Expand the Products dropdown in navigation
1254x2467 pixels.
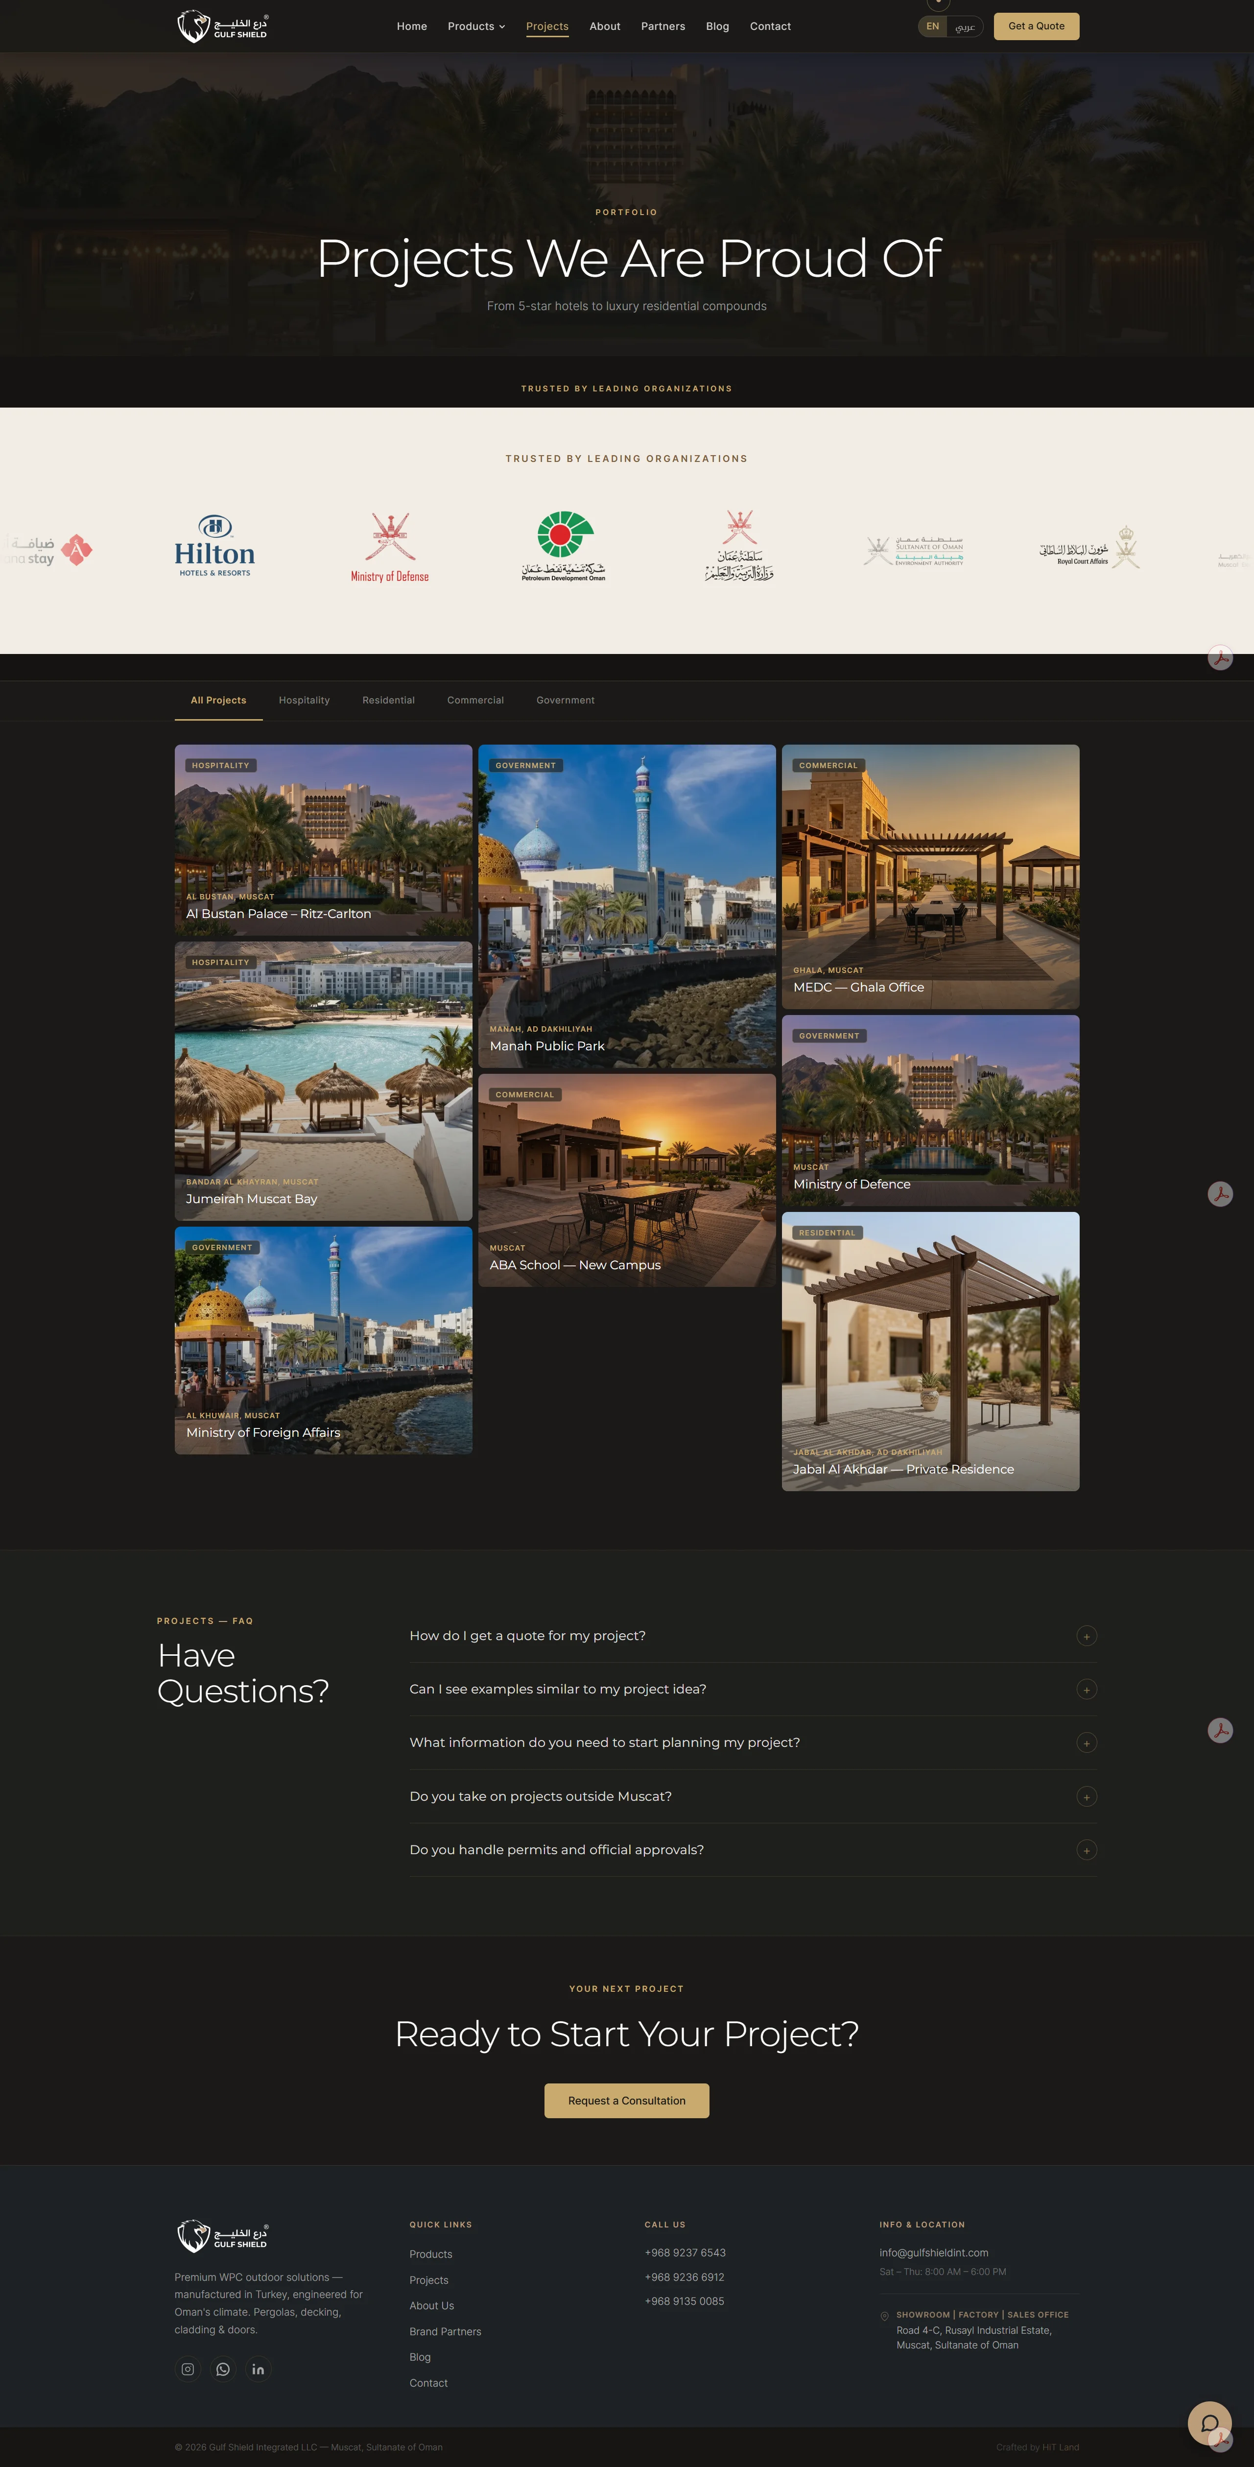click(476, 26)
